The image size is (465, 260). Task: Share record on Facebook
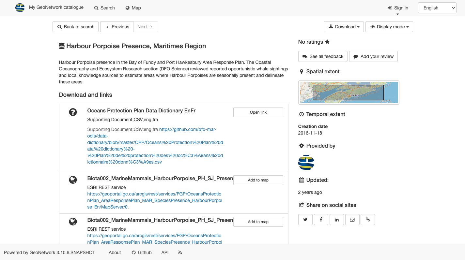click(321, 220)
